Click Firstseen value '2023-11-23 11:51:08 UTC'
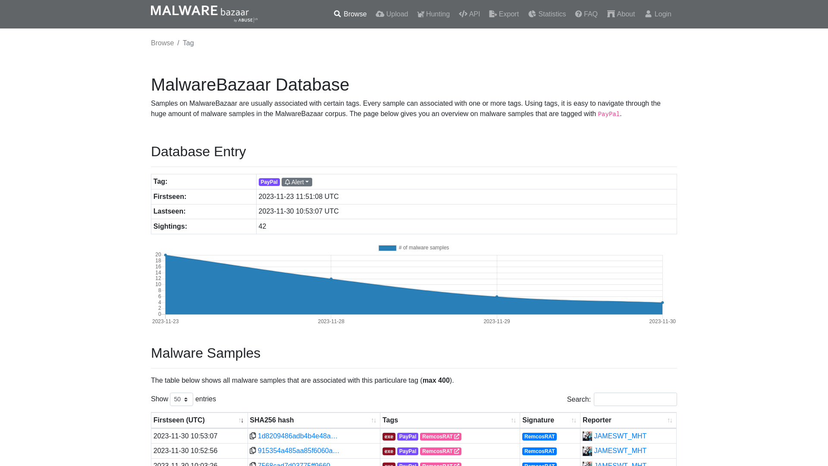Screen dimensions: 828x466 pyautogui.click(x=298, y=197)
